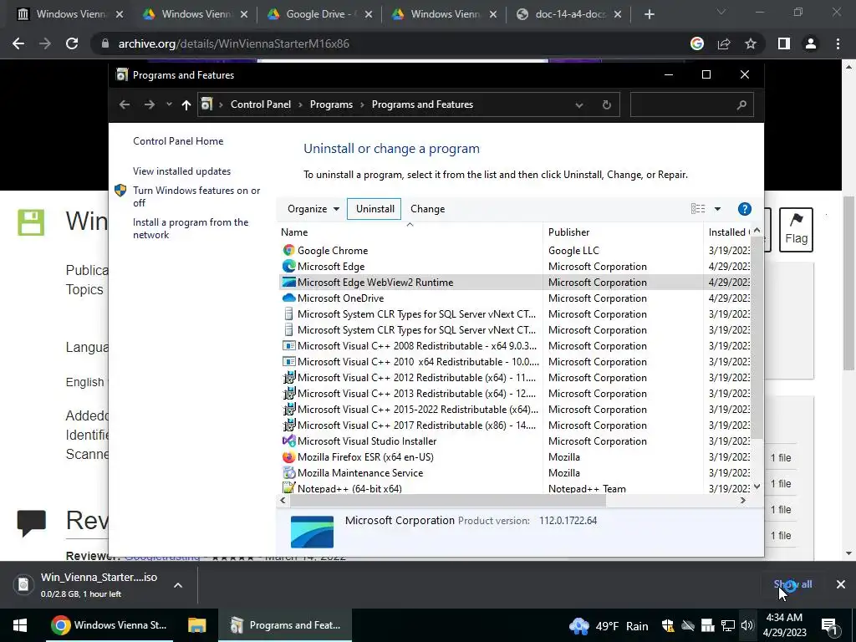Viewport: 856px width, 642px height.
Task: Open View installed updates link
Action: click(181, 171)
